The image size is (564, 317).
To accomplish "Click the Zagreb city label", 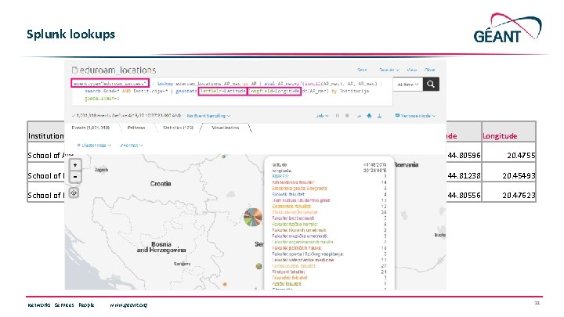I will point(101,170).
